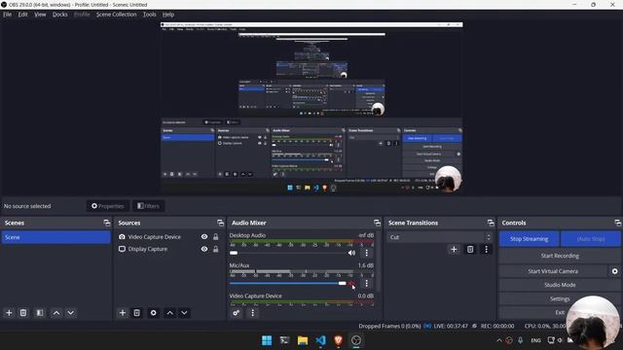Open the View menu
This screenshot has width=623, height=350.
tap(40, 15)
